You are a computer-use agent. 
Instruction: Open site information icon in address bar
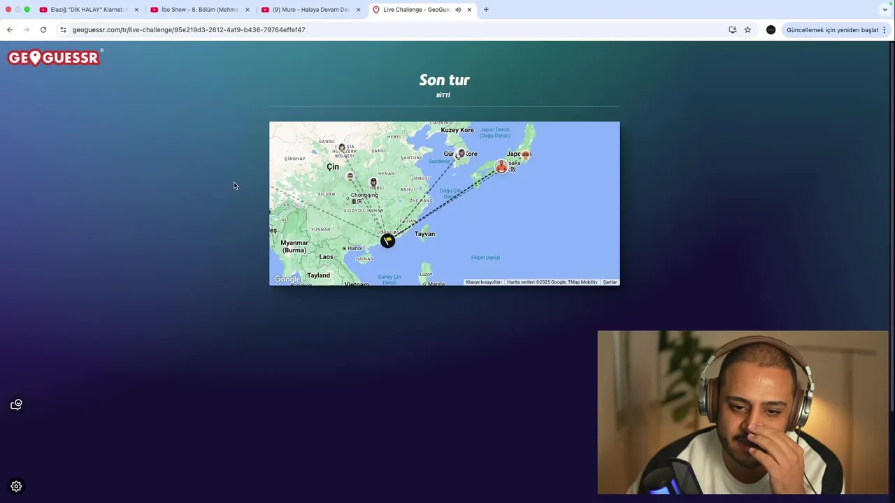pos(63,30)
